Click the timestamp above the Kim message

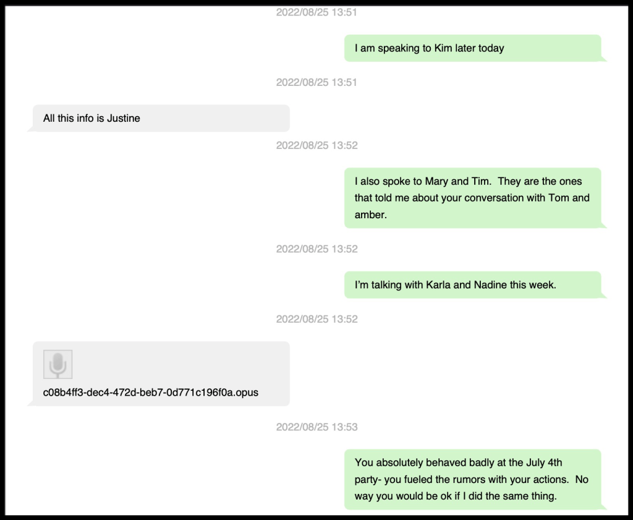click(x=316, y=12)
